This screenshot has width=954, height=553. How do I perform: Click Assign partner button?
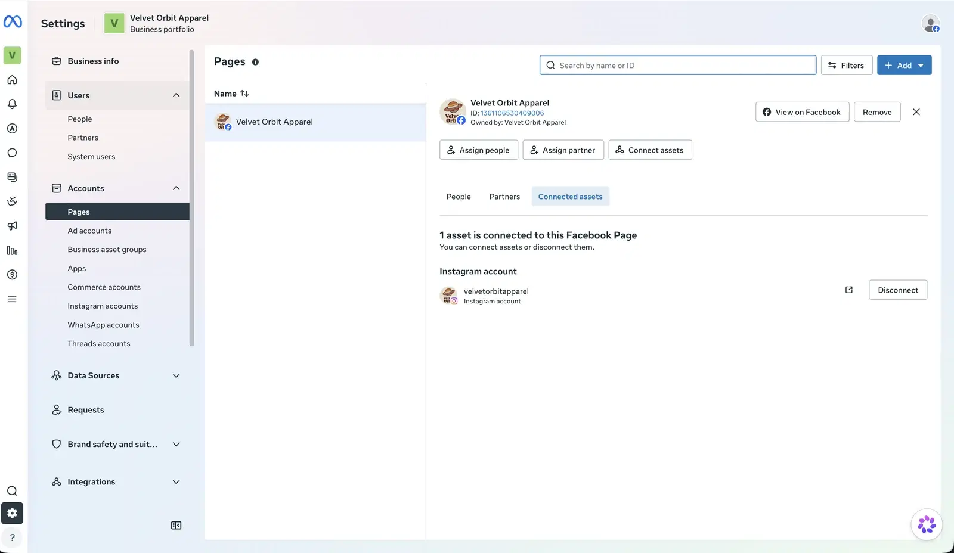point(563,150)
